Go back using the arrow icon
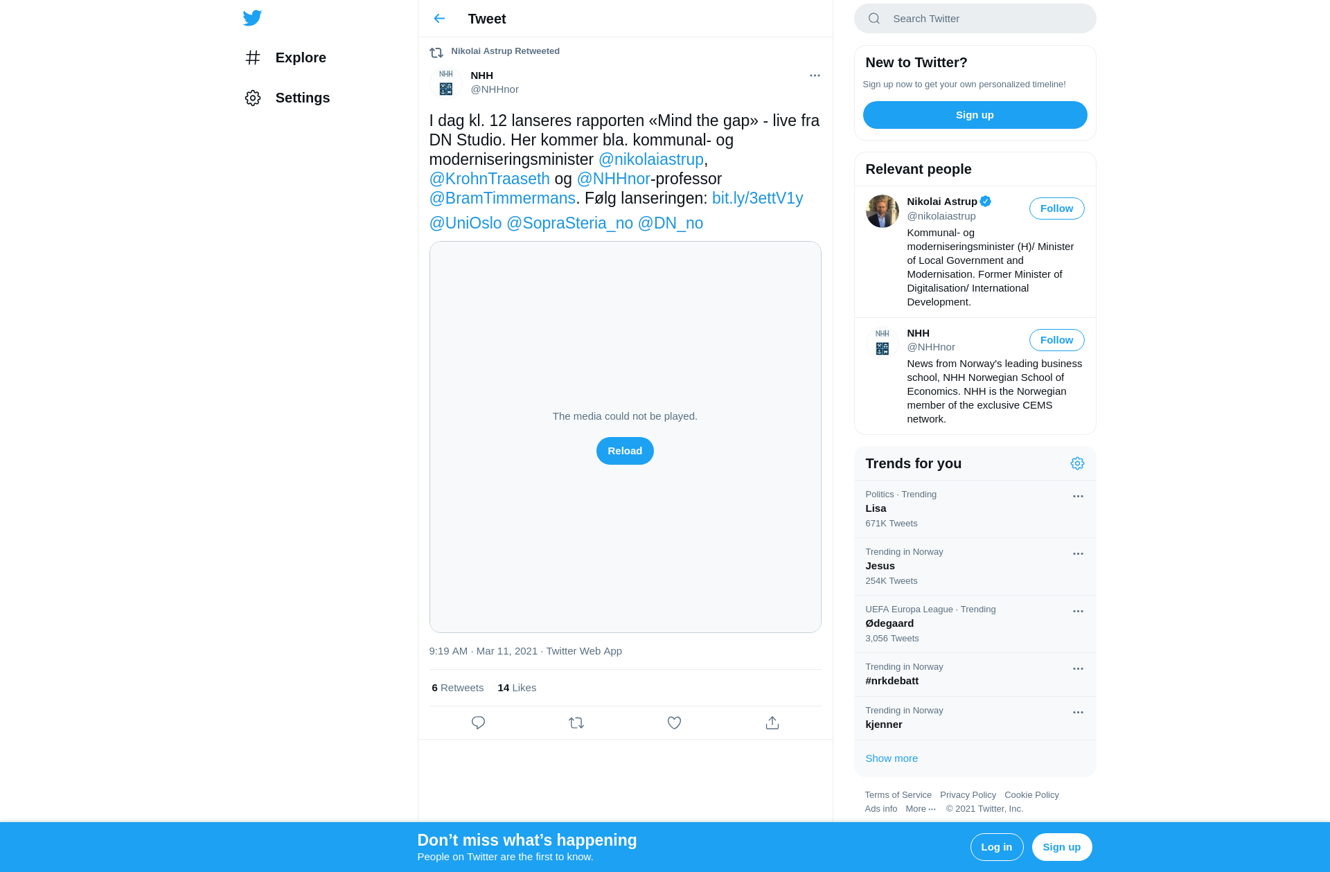Viewport: 1330px width, 872px height. tap(439, 19)
